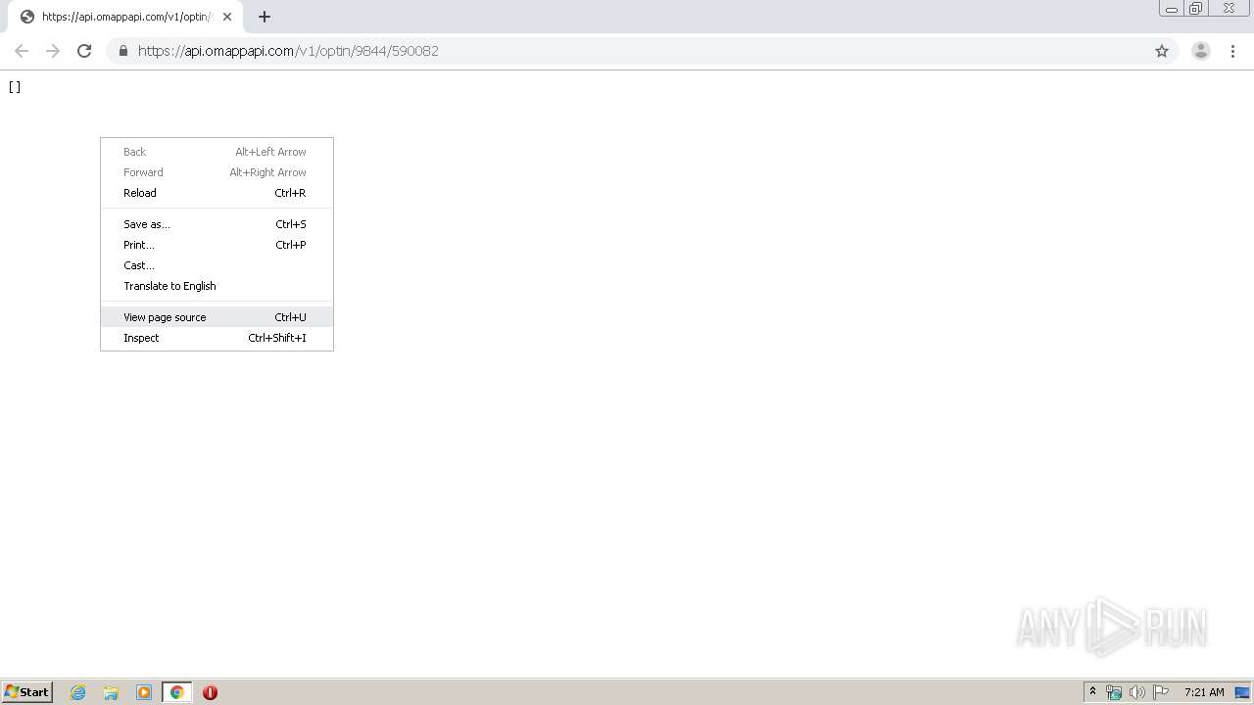
Task: Click the 7:21 AM system clock
Action: (x=1204, y=692)
